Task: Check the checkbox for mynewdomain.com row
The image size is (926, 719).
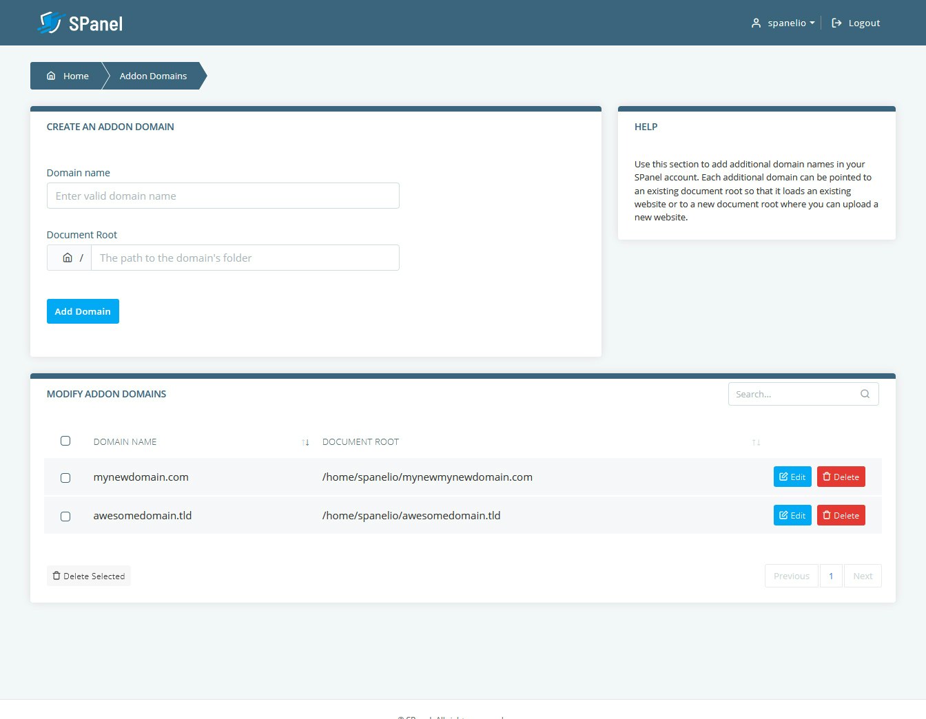Action: pos(65,477)
